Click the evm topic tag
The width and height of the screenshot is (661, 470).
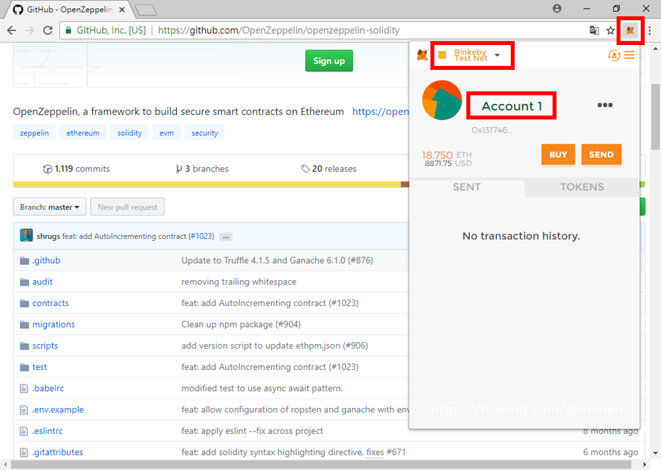click(167, 133)
